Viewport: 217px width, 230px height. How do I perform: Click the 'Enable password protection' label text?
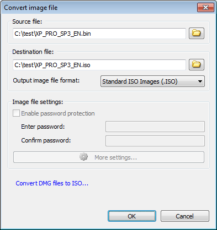pyautogui.click(x=58, y=113)
